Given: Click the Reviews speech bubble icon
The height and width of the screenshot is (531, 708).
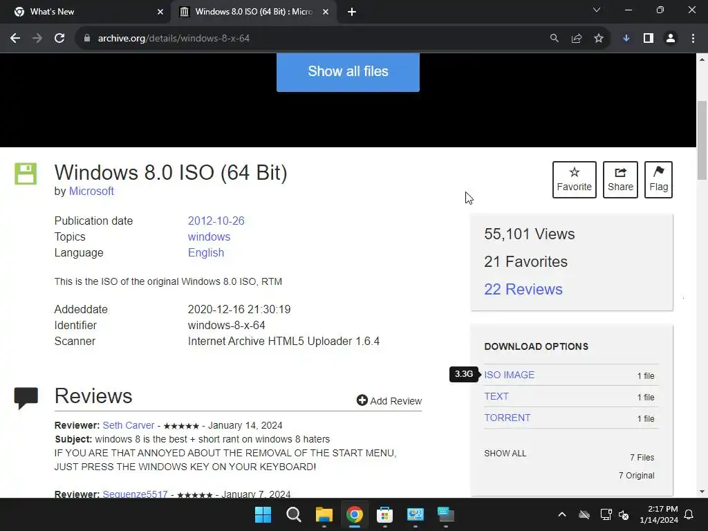Looking at the screenshot, I should [x=26, y=398].
